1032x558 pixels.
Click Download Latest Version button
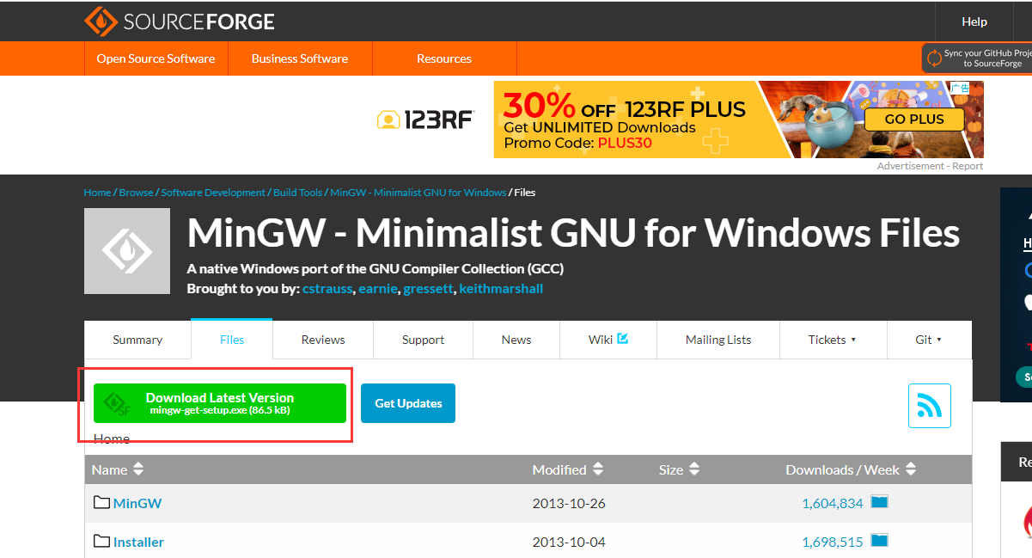220,403
